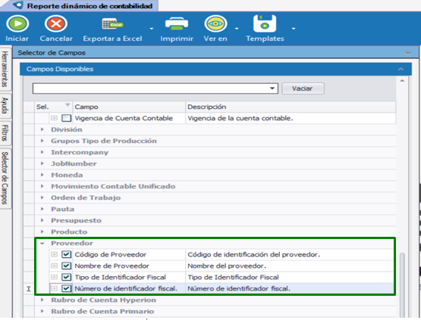Click the Imprimir printer icon
Viewport: 421px width, 320px height.
pyautogui.click(x=177, y=24)
